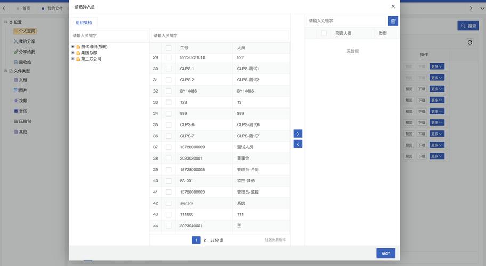Click the left arrow to remove selected personnel
The image size is (486, 266).
298,144
